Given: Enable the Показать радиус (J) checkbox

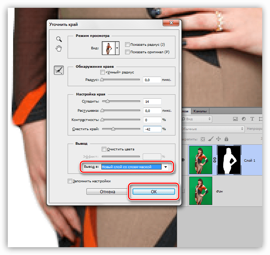Looking at the screenshot, I should pos(128,45).
